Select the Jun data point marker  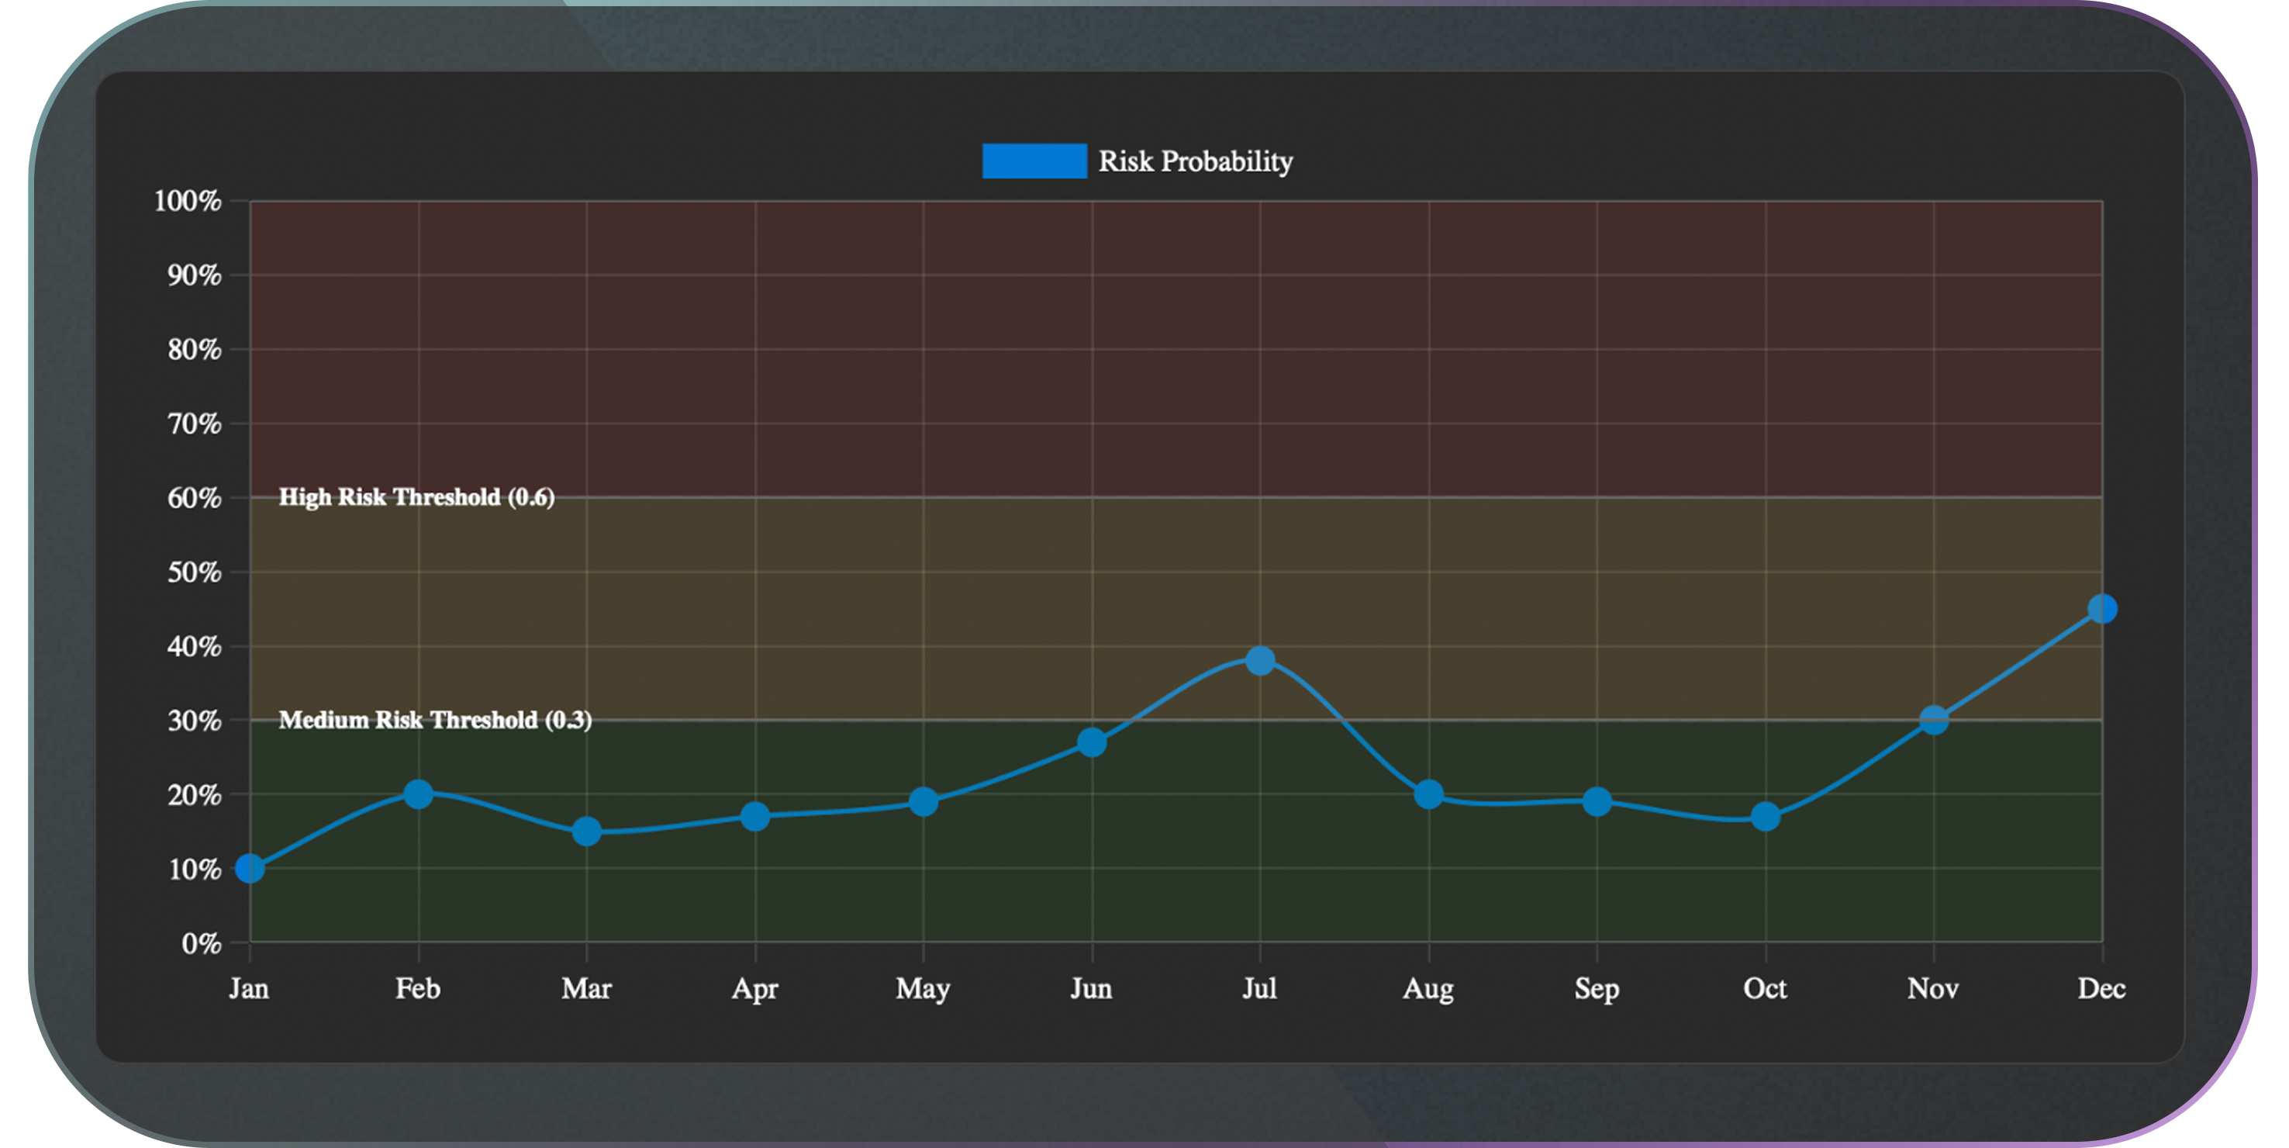click(1091, 742)
